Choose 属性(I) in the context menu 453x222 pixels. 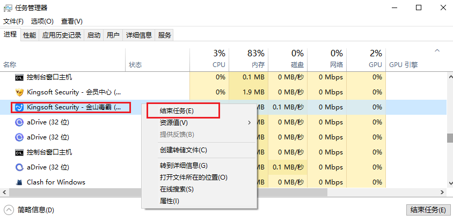[x=199, y=201]
